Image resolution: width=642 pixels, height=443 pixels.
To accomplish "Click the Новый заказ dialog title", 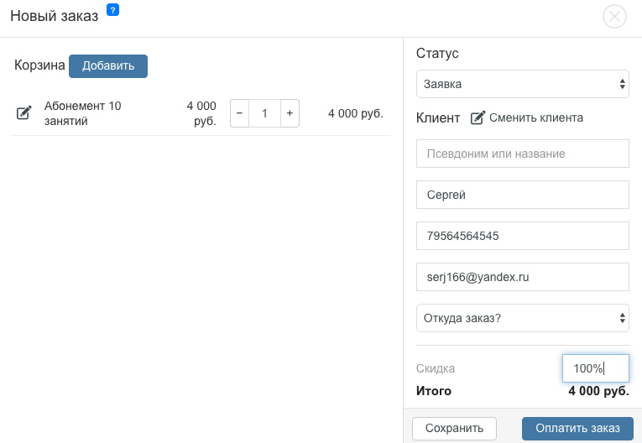I will click(x=54, y=16).
